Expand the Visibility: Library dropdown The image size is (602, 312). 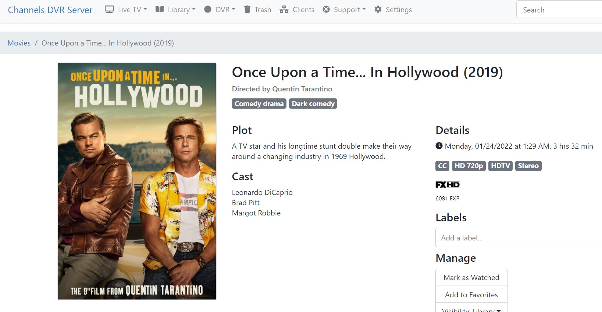[471, 309]
